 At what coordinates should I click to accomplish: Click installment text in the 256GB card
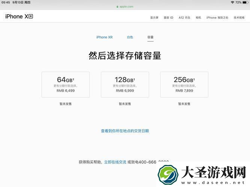click(x=184, y=86)
